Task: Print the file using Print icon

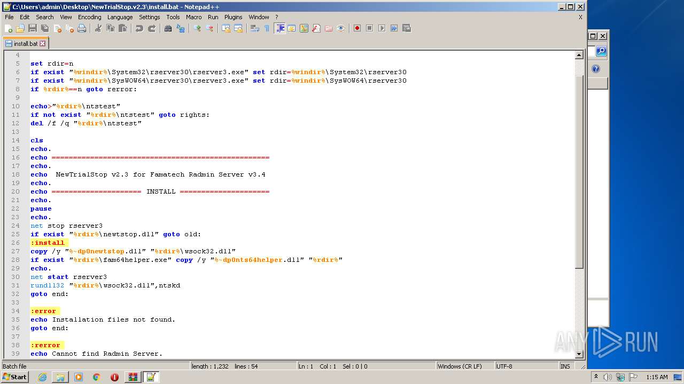Action: 82,28
